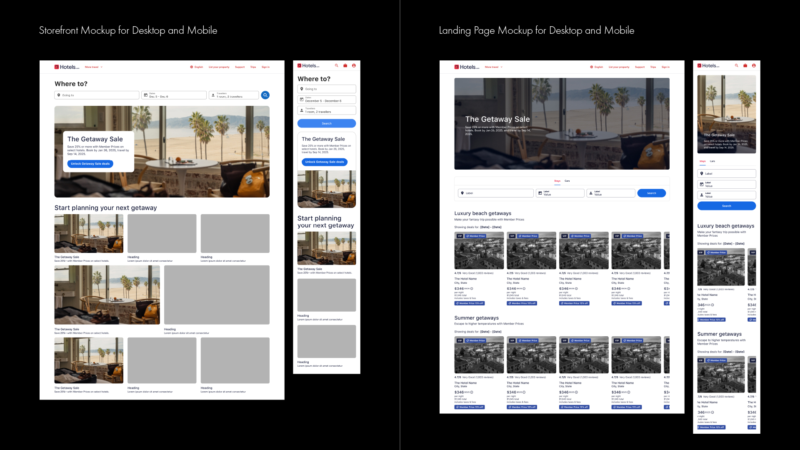800x450 pixels.
Task: Switch to the Stays tab on landing page
Action: tap(557, 181)
